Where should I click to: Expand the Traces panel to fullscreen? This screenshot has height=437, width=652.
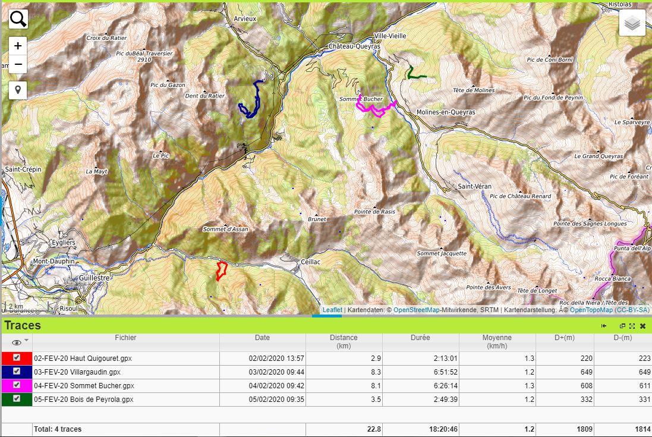[632, 326]
